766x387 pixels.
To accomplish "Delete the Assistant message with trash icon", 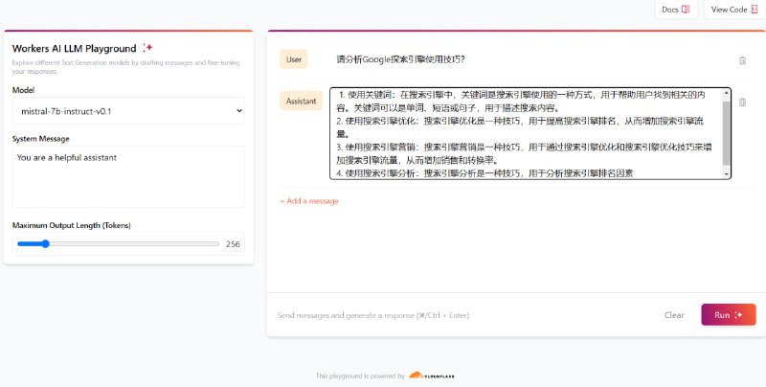I will pyautogui.click(x=742, y=102).
